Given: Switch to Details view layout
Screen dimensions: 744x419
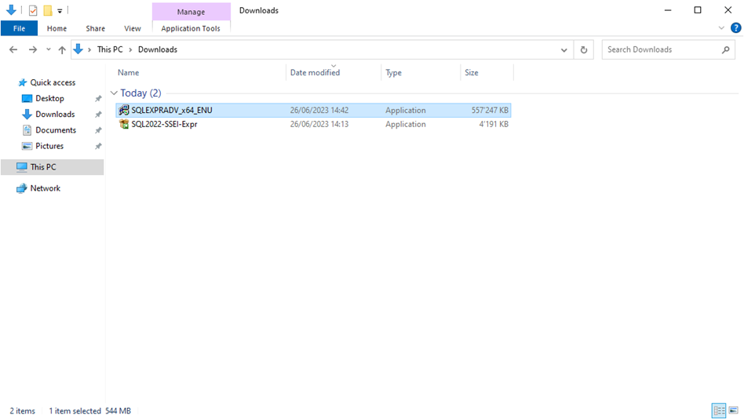Looking at the screenshot, I should pos(719,410).
